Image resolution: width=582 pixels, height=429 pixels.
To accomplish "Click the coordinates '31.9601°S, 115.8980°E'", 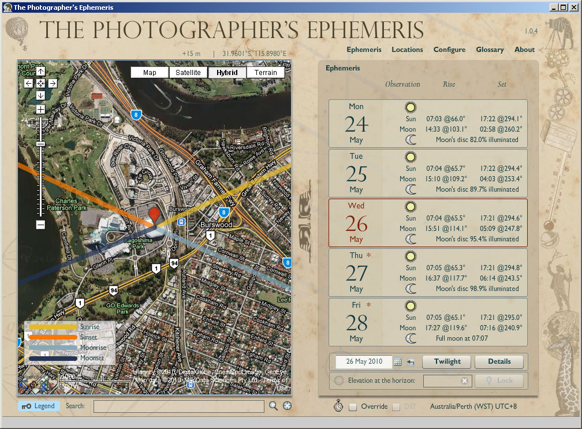I will coord(254,54).
